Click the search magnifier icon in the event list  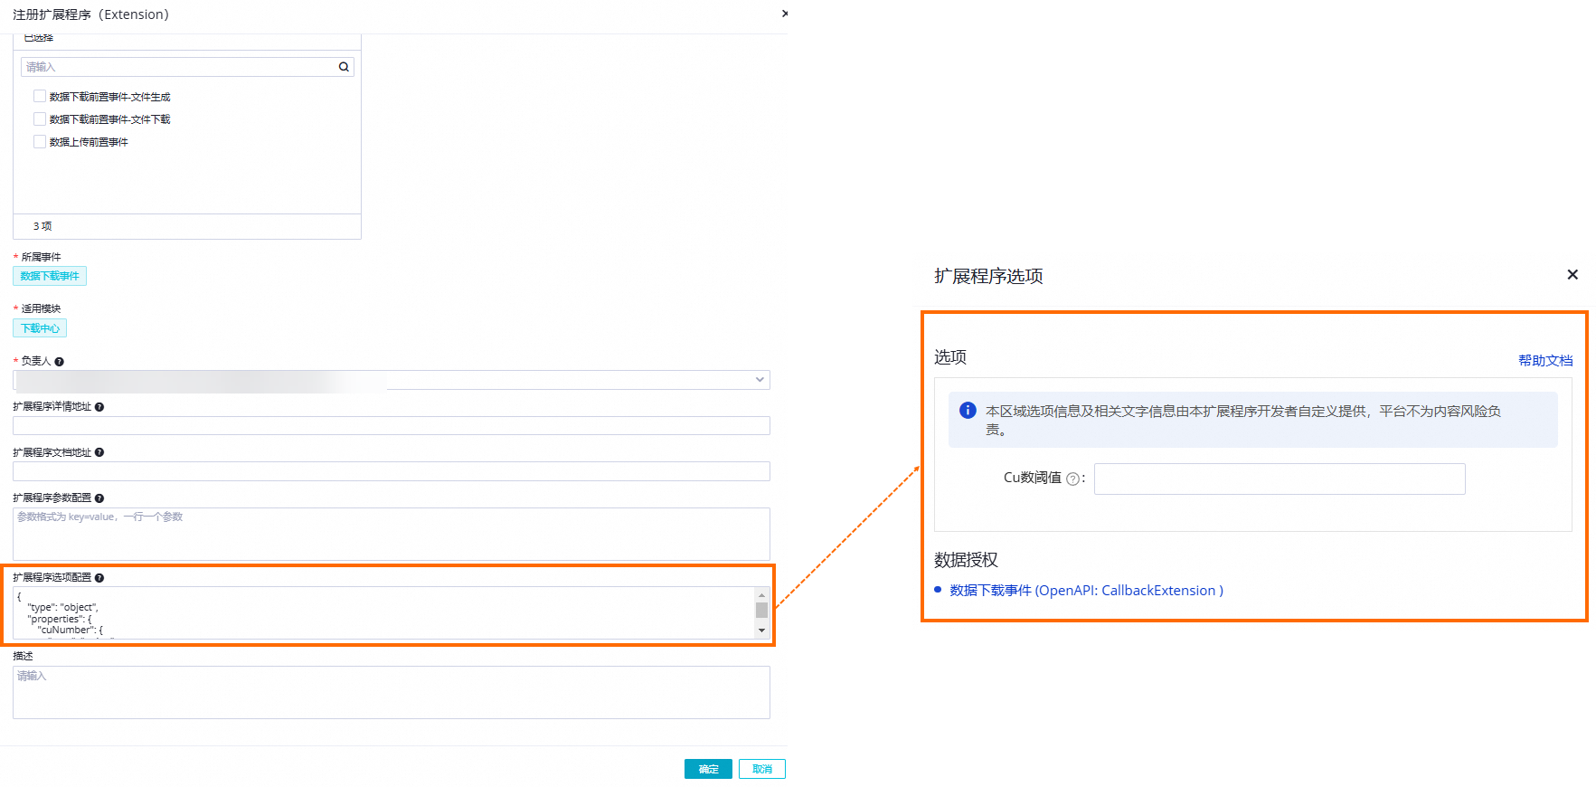tap(344, 67)
